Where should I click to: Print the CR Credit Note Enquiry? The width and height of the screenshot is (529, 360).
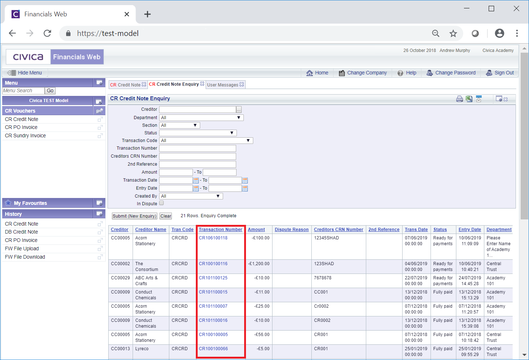460,99
